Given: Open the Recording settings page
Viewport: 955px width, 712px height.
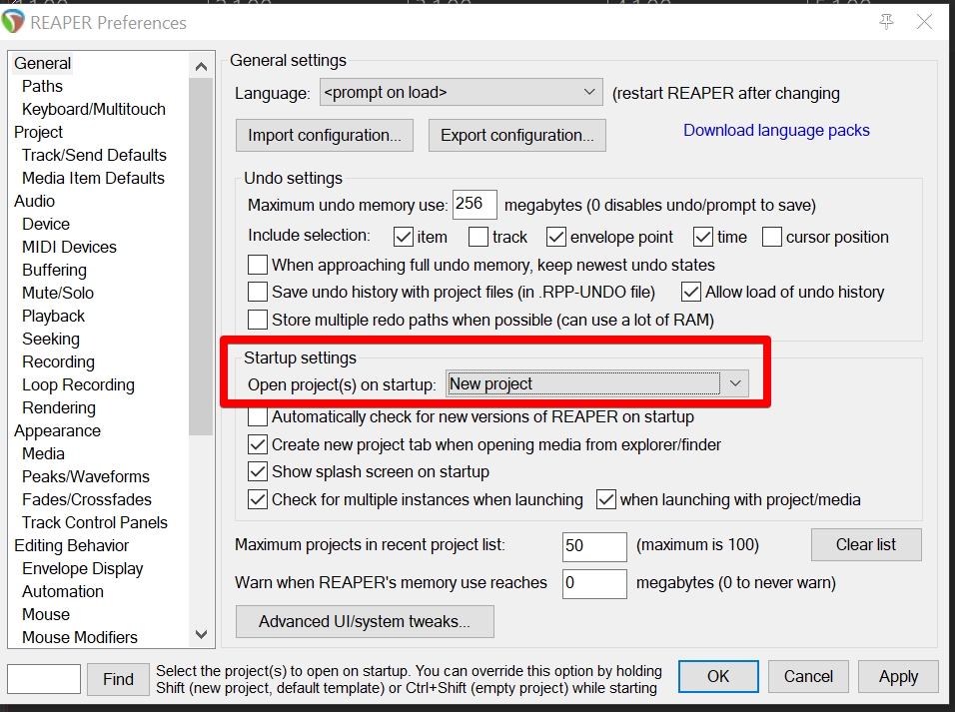Looking at the screenshot, I should [x=59, y=361].
